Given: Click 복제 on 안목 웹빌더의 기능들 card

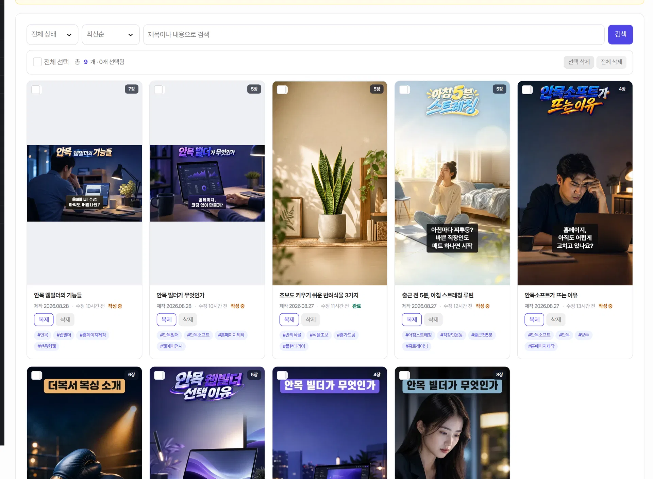Looking at the screenshot, I should click(x=44, y=320).
